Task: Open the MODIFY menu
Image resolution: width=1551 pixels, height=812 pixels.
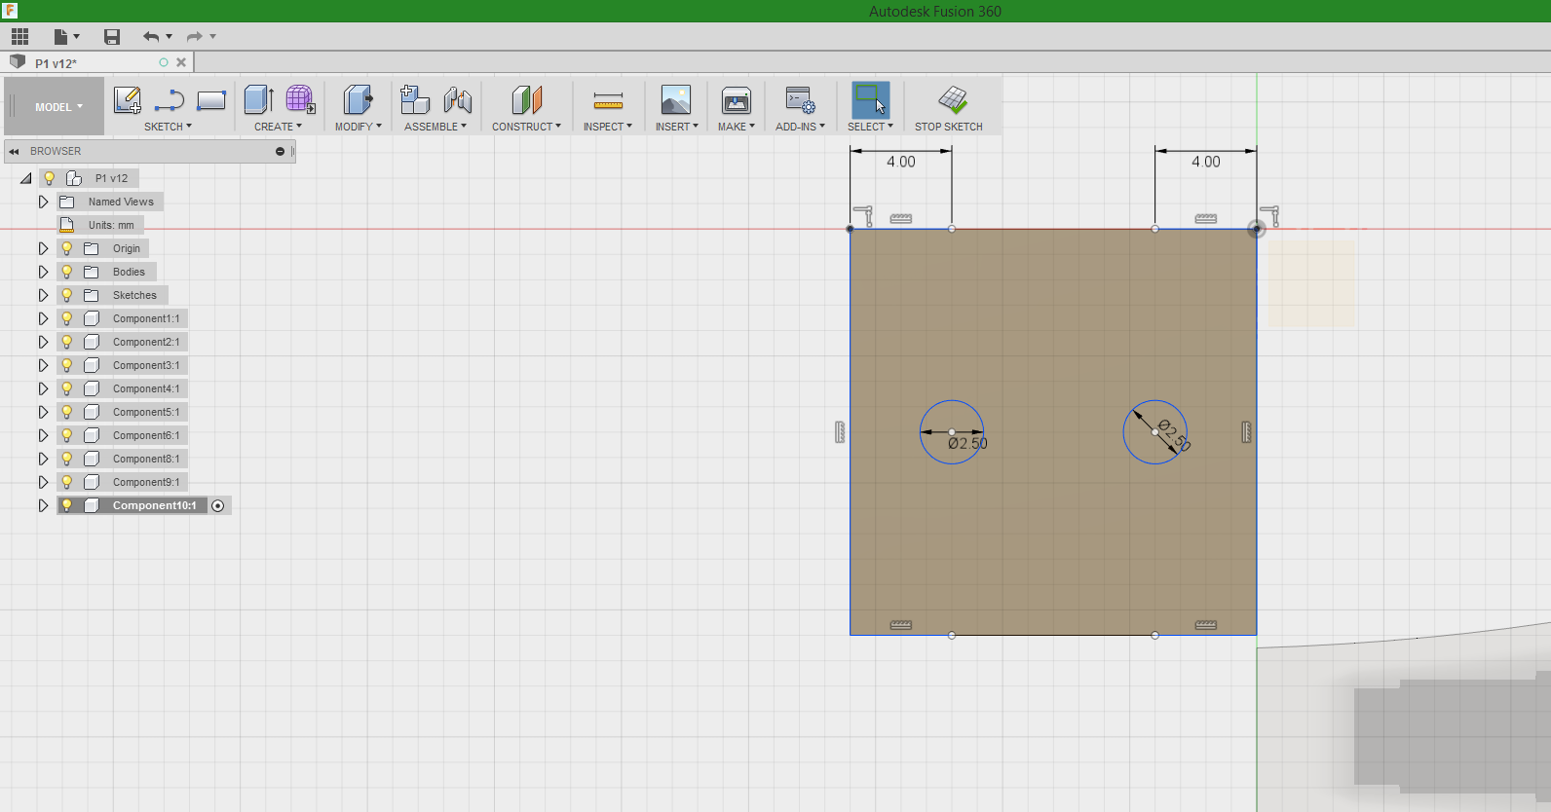Action: pos(358,127)
